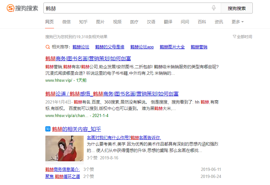This screenshot has width=270, height=185.
Task: Switch to the 微信 tab
Action: coord(66,22)
